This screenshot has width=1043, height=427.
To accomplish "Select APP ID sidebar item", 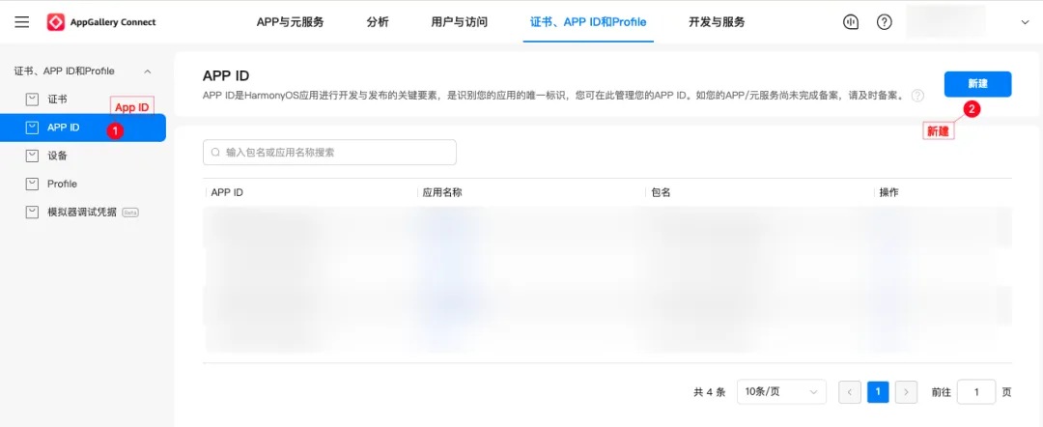I will [x=83, y=127].
